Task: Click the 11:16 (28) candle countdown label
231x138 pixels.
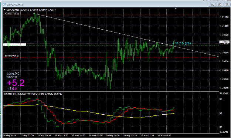Action: pos(183,43)
